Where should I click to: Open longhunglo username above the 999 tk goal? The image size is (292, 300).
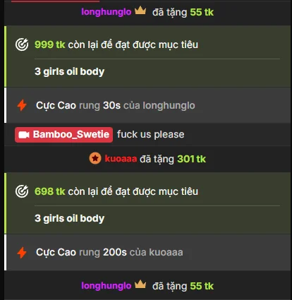107,12
